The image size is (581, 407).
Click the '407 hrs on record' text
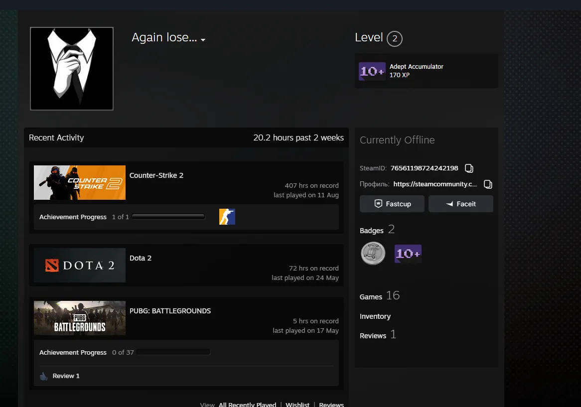[311, 185]
